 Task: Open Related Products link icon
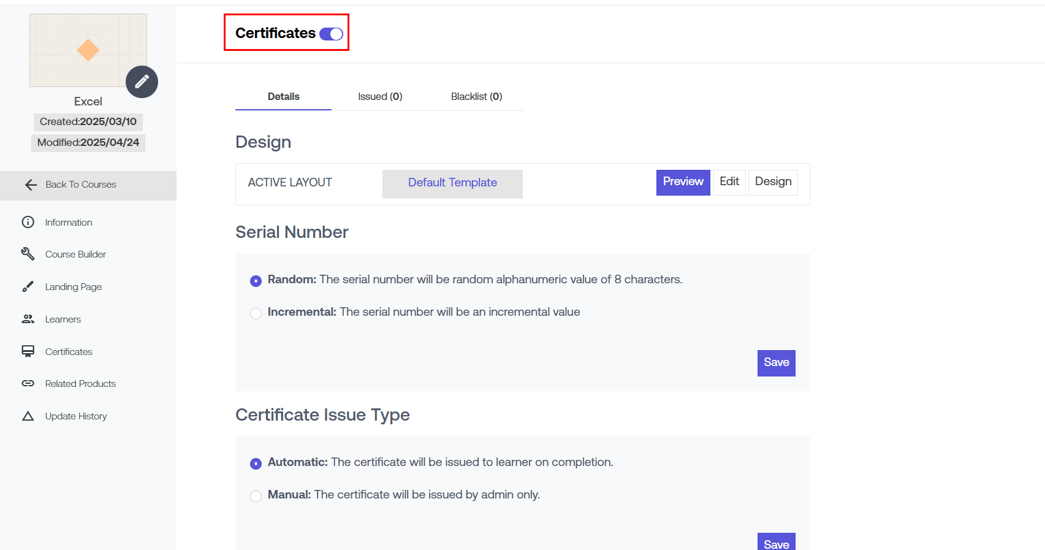tap(28, 383)
